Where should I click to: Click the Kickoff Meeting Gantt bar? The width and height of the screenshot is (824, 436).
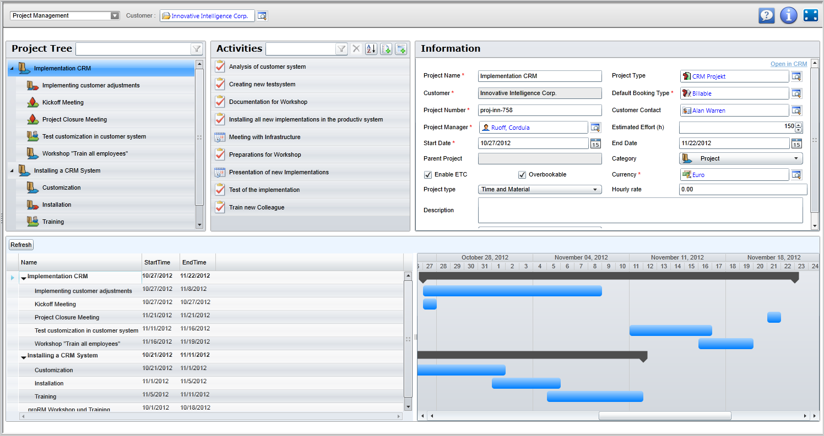point(430,304)
